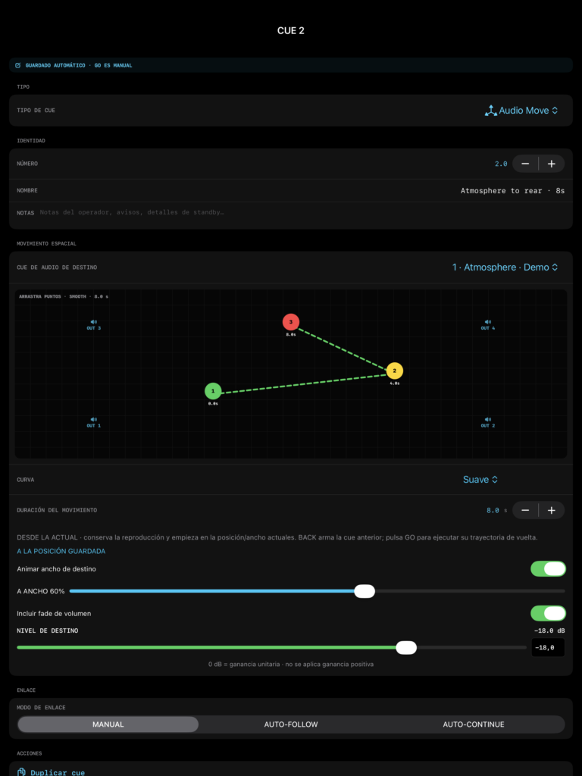Click the '8.0 s' duration value
The height and width of the screenshot is (776, 582).
click(497, 511)
